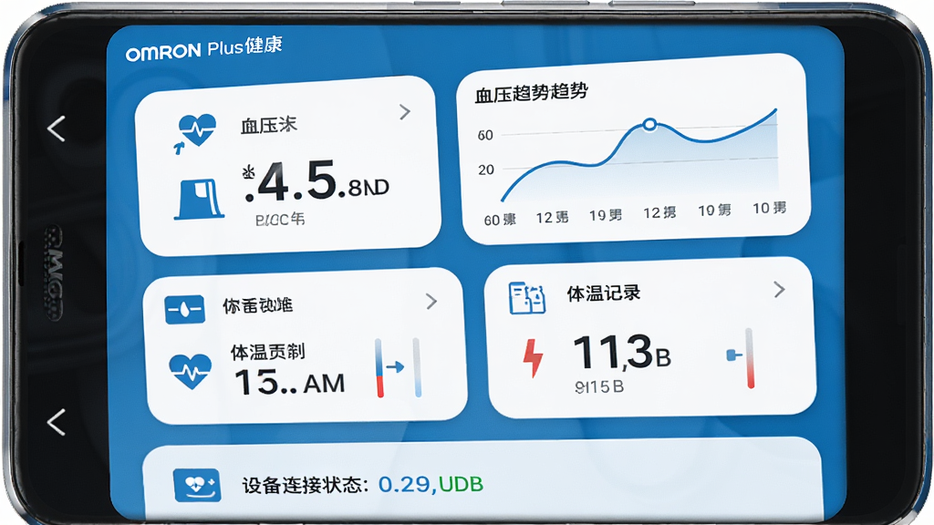Tap the 体温记录 record book icon
This screenshot has width=934, height=525.
point(527,298)
